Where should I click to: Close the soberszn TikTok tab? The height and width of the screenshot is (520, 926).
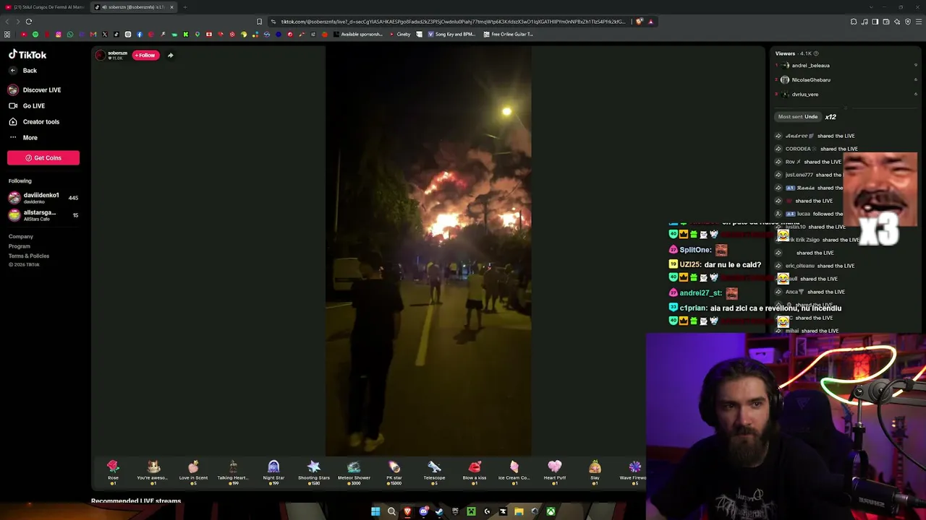(171, 7)
